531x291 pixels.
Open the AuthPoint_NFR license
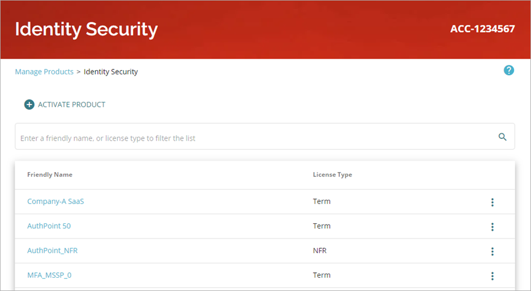52,251
